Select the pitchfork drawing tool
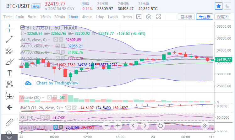 pos(9,51)
